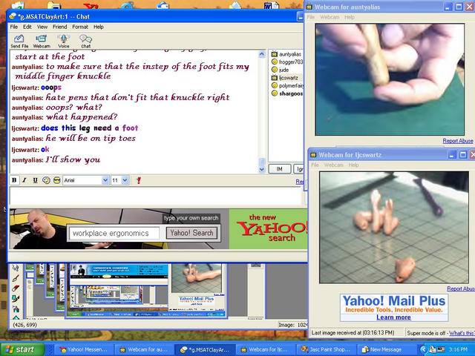The height and width of the screenshot is (356, 475).
Task: Switch to New Message taskbar button
Action: [384, 349]
